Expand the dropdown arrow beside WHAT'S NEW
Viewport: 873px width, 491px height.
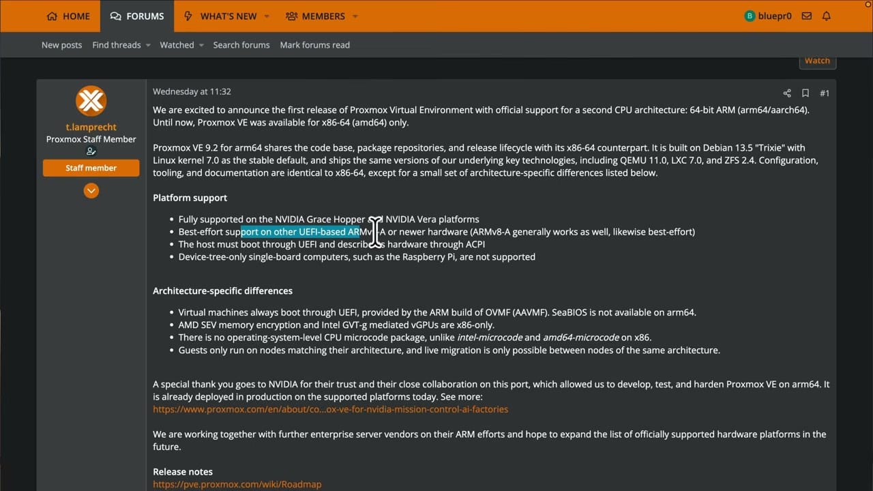[267, 16]
